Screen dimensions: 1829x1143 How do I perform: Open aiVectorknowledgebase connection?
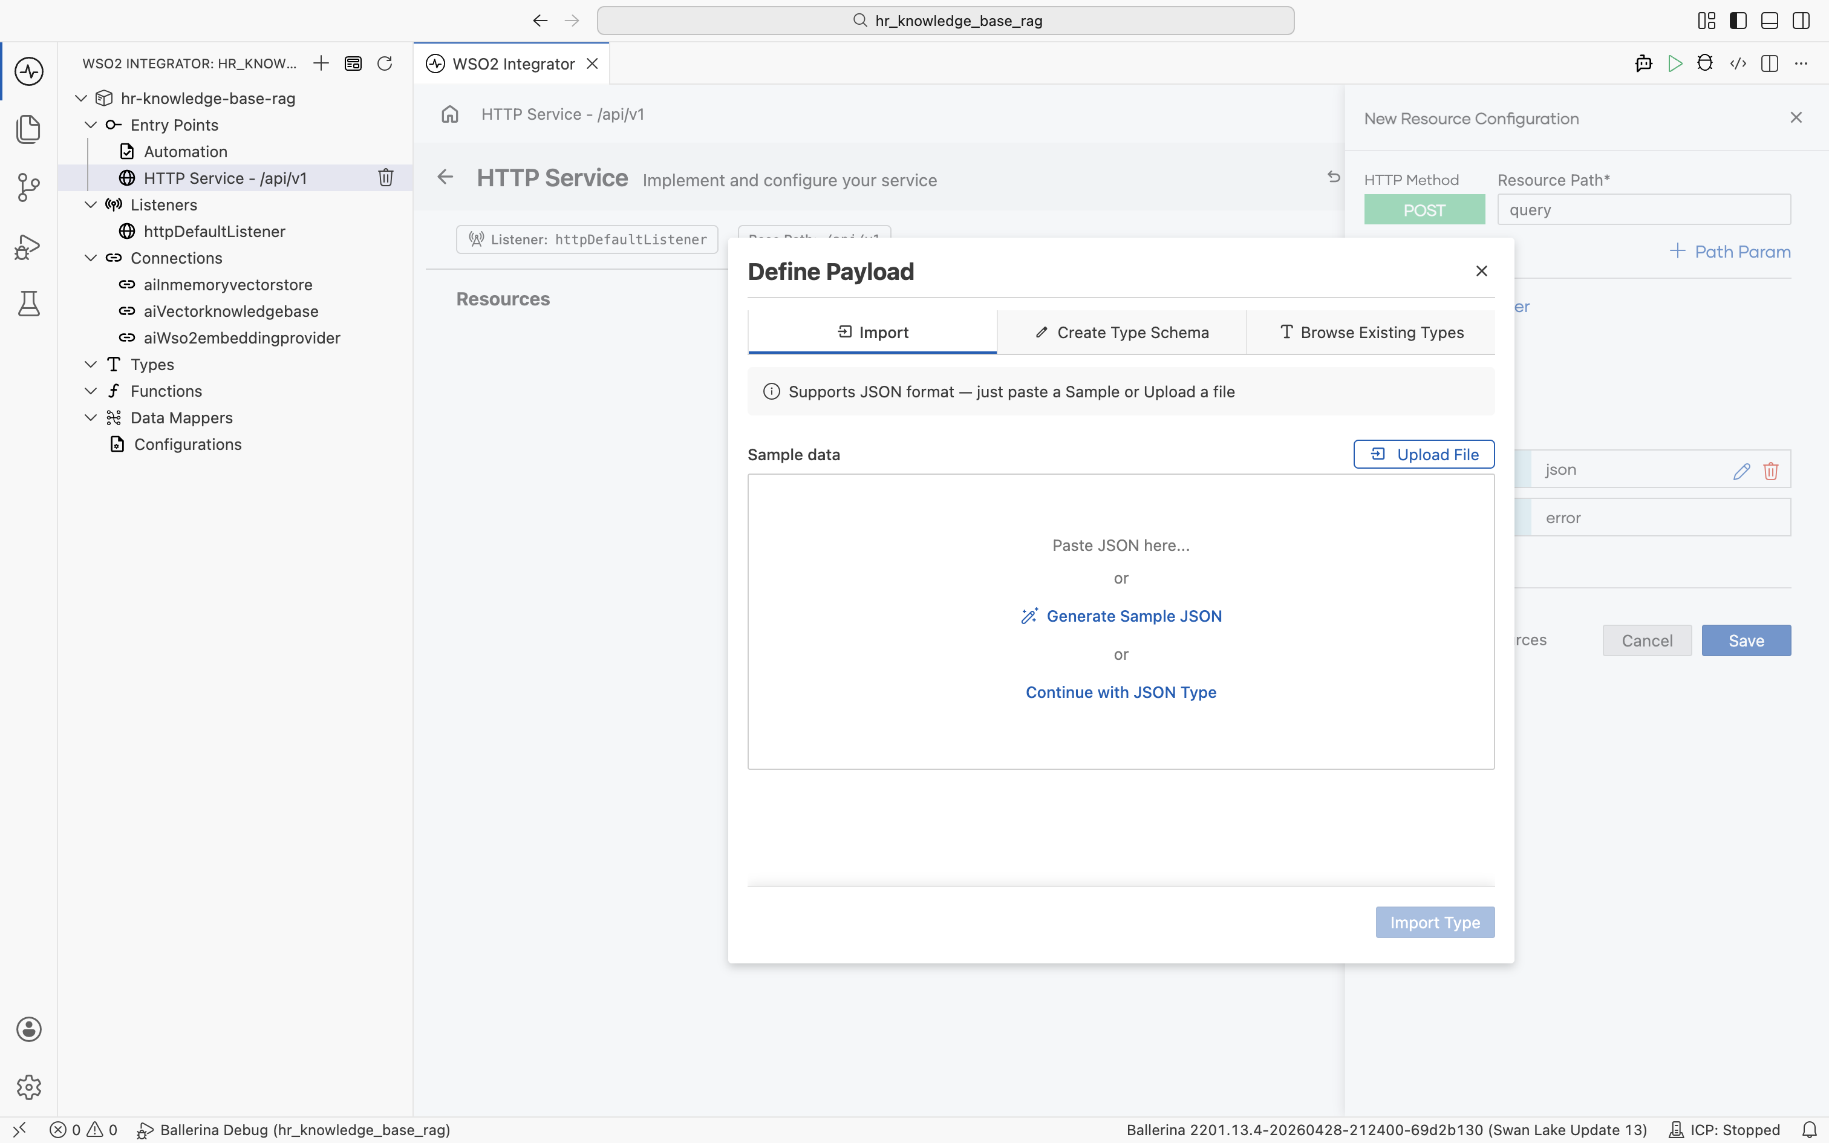tap(230, 311)
